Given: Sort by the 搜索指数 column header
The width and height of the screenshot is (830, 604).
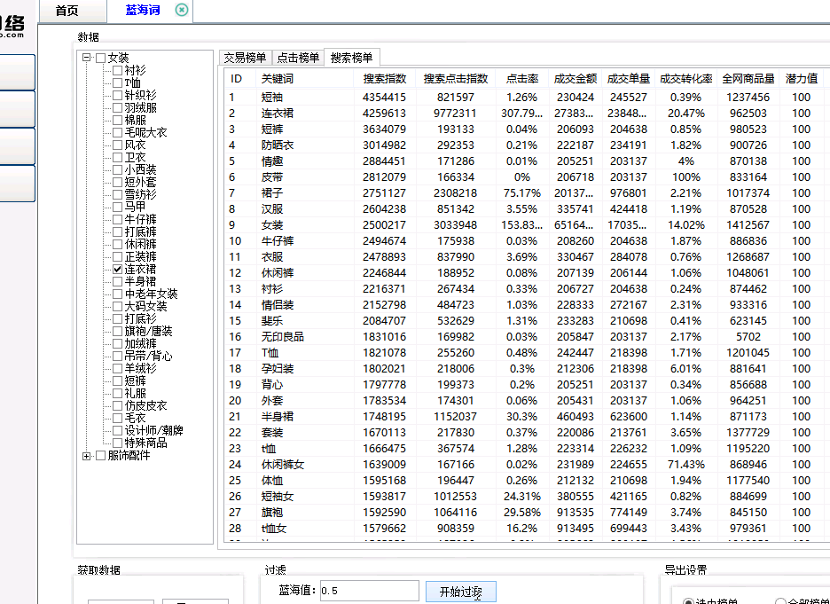Looking at the screenshot, I should (384, 79).
